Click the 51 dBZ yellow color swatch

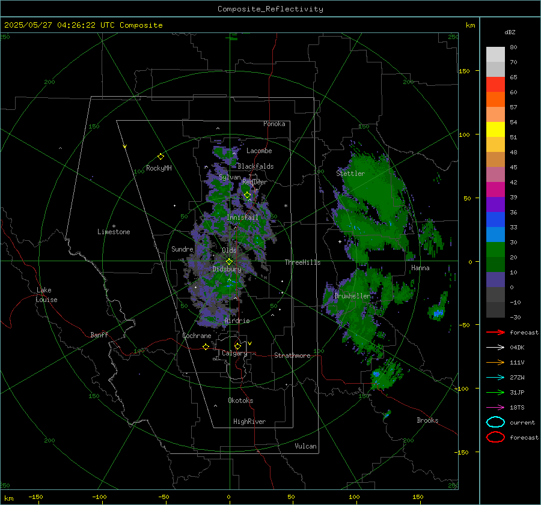coord(495,129)
